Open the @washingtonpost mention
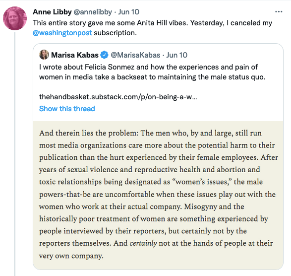The image size is (291, 276). coord(62,33)
